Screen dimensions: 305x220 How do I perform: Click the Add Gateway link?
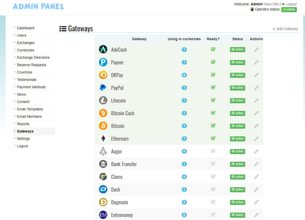tap(287, 29)
